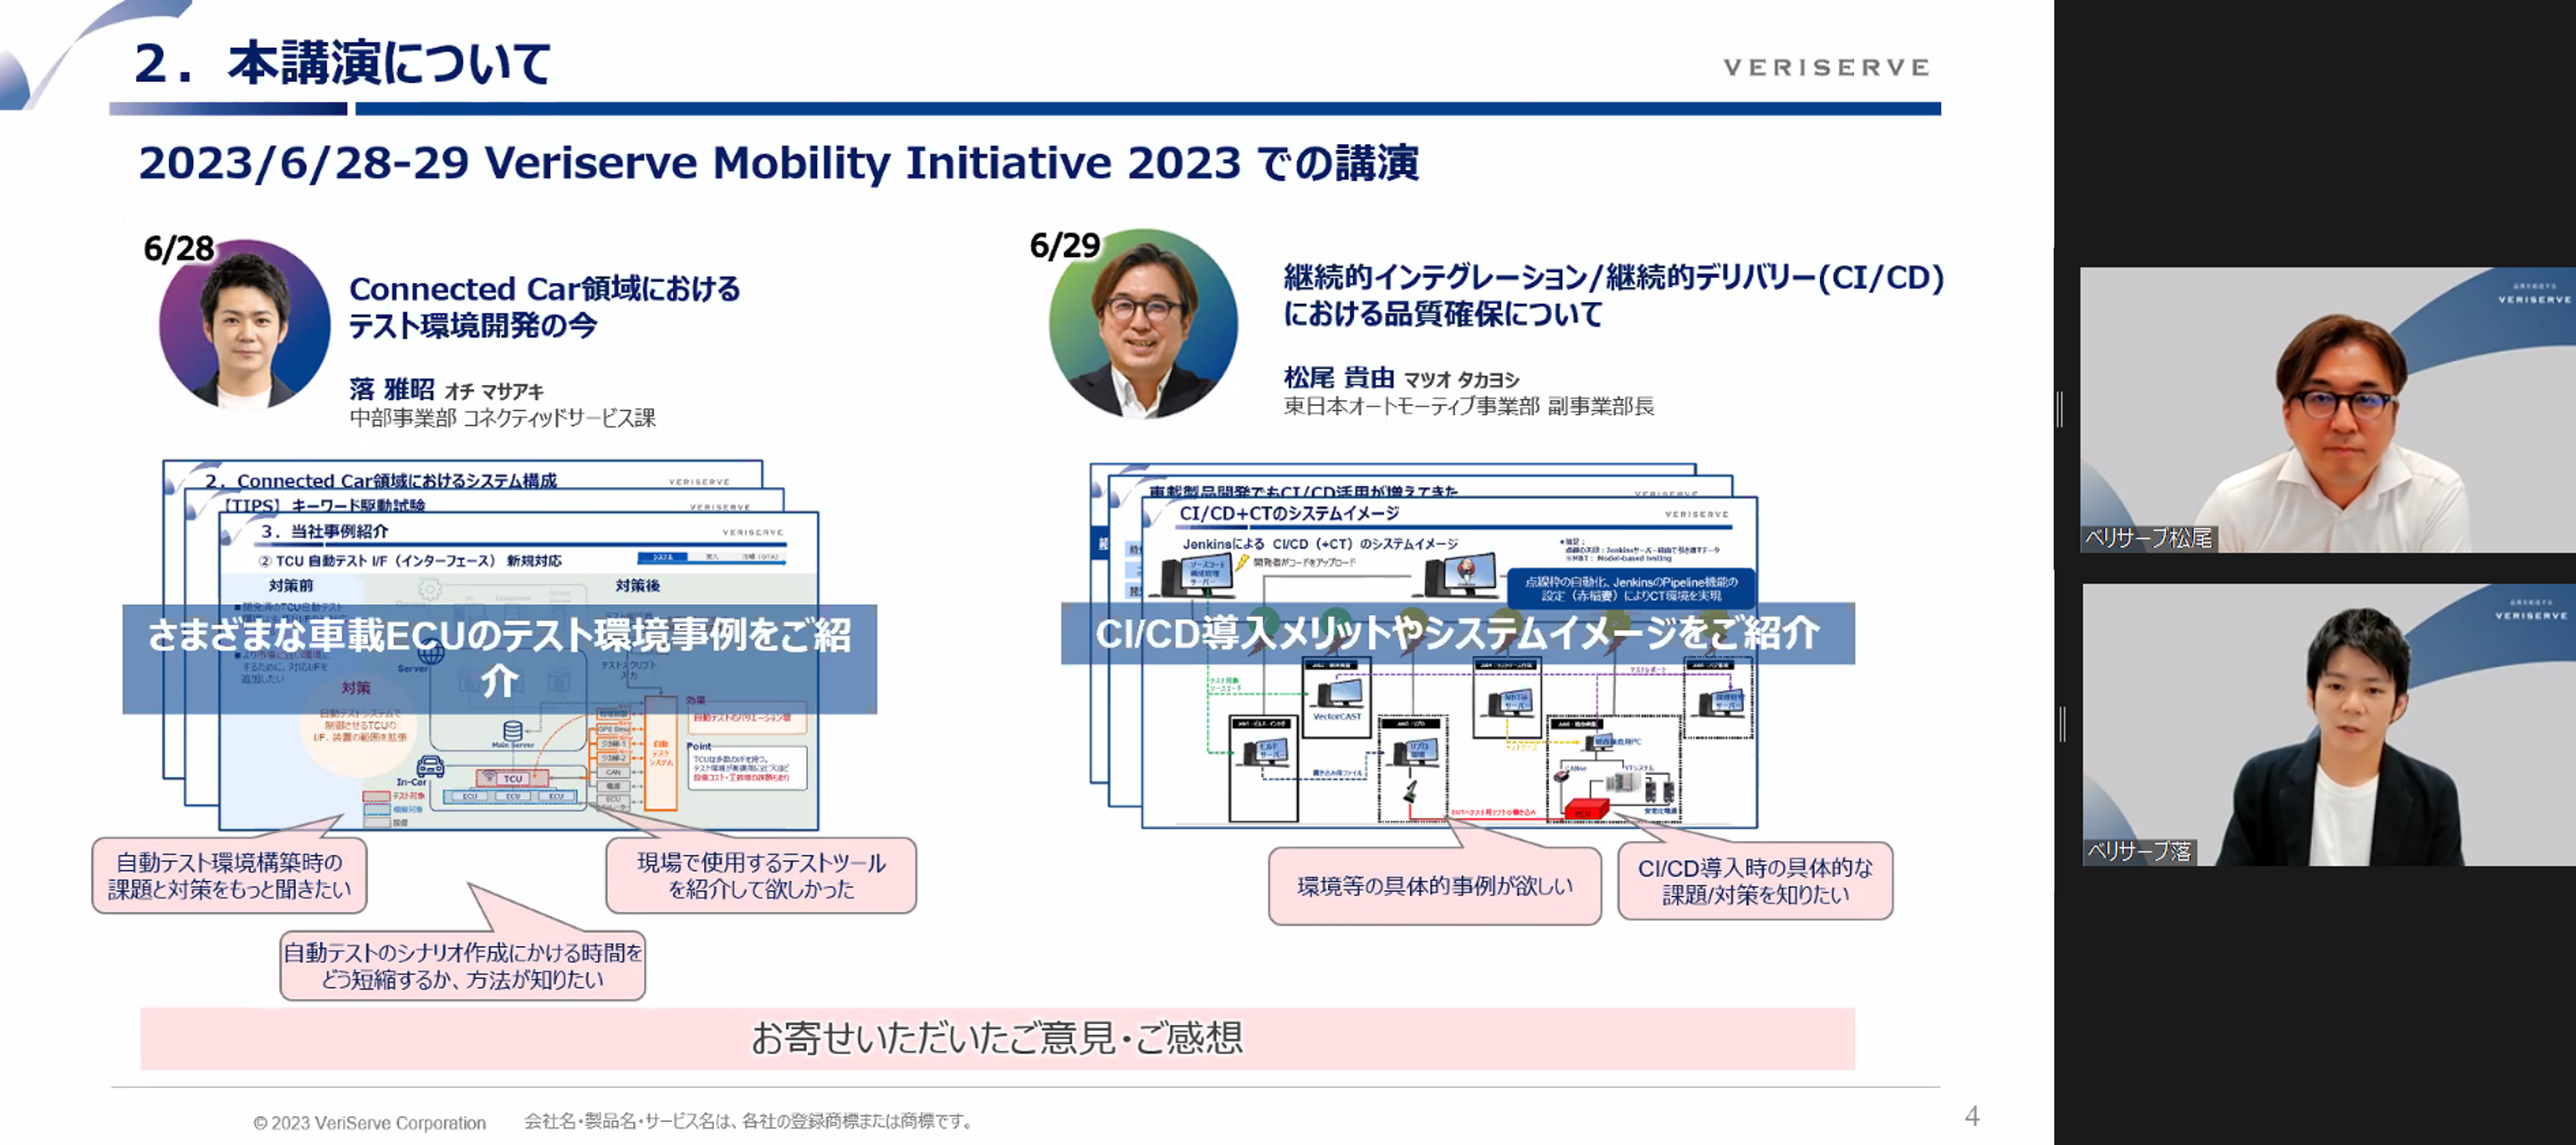Screen dimensions: 2576x1145
Task: Click the ベリサーブ松尾 name label
Action: [x=2148, y=538]
